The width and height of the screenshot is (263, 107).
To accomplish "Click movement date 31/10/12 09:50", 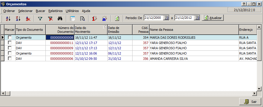I will point(91,59).
